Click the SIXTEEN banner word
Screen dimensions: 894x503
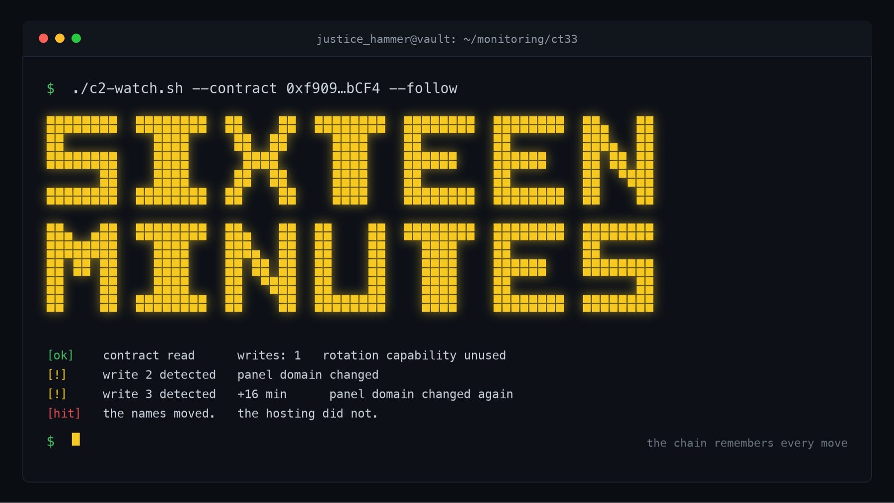[x=350, y=160]
